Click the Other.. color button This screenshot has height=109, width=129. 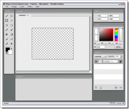[x=119, y=47]
